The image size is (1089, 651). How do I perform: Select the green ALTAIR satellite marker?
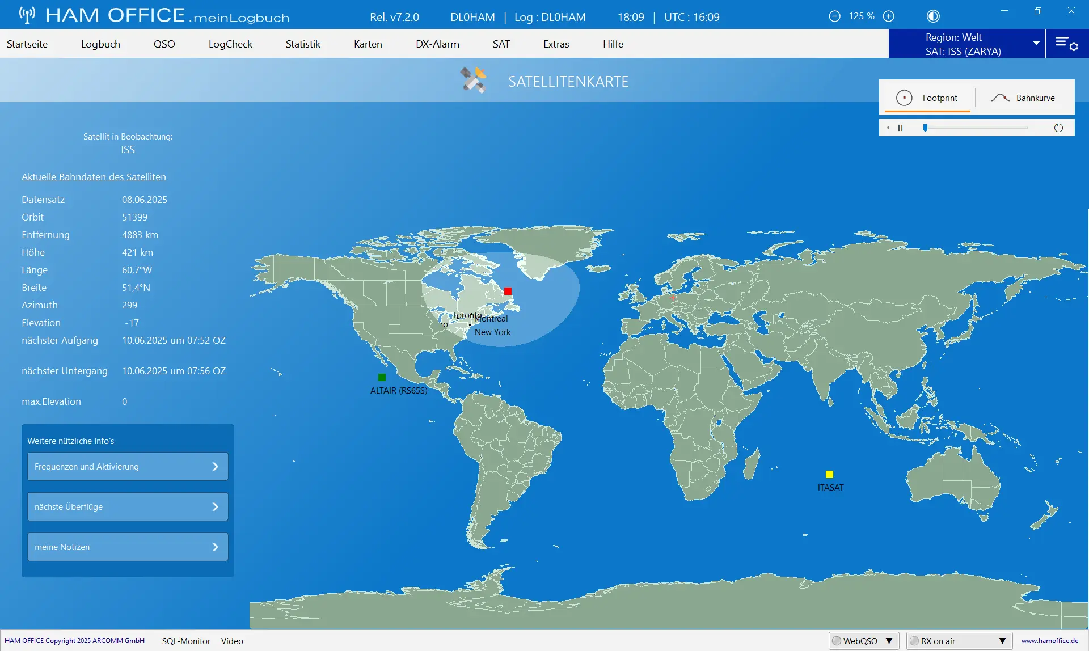point(382,378)
